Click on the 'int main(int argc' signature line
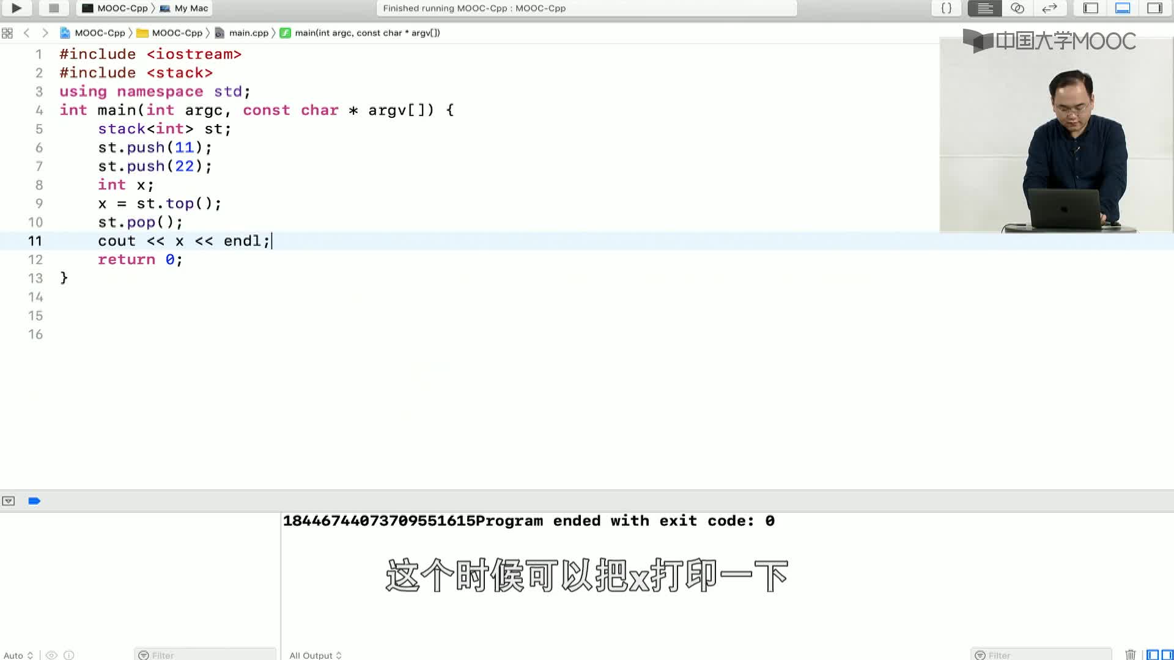Image resolution: width=1174 pixels, height=660 pixels. [257, 111]
